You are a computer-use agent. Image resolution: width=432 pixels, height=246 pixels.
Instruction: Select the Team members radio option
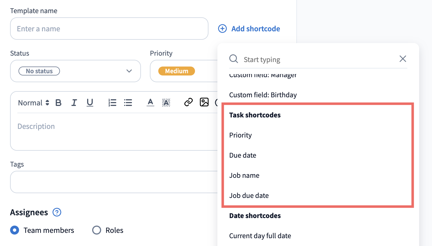(15, 230)
